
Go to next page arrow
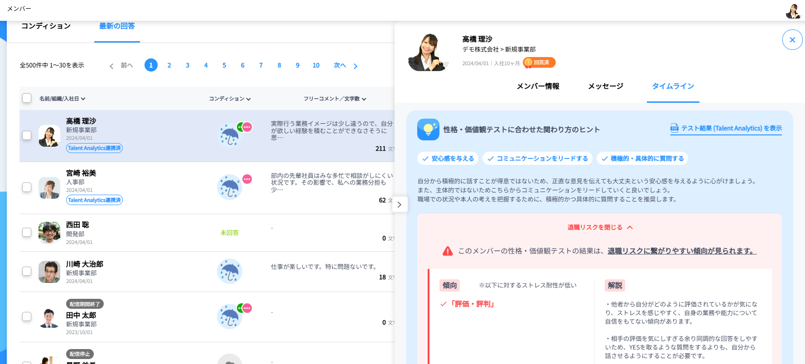[x=356, y=66]
